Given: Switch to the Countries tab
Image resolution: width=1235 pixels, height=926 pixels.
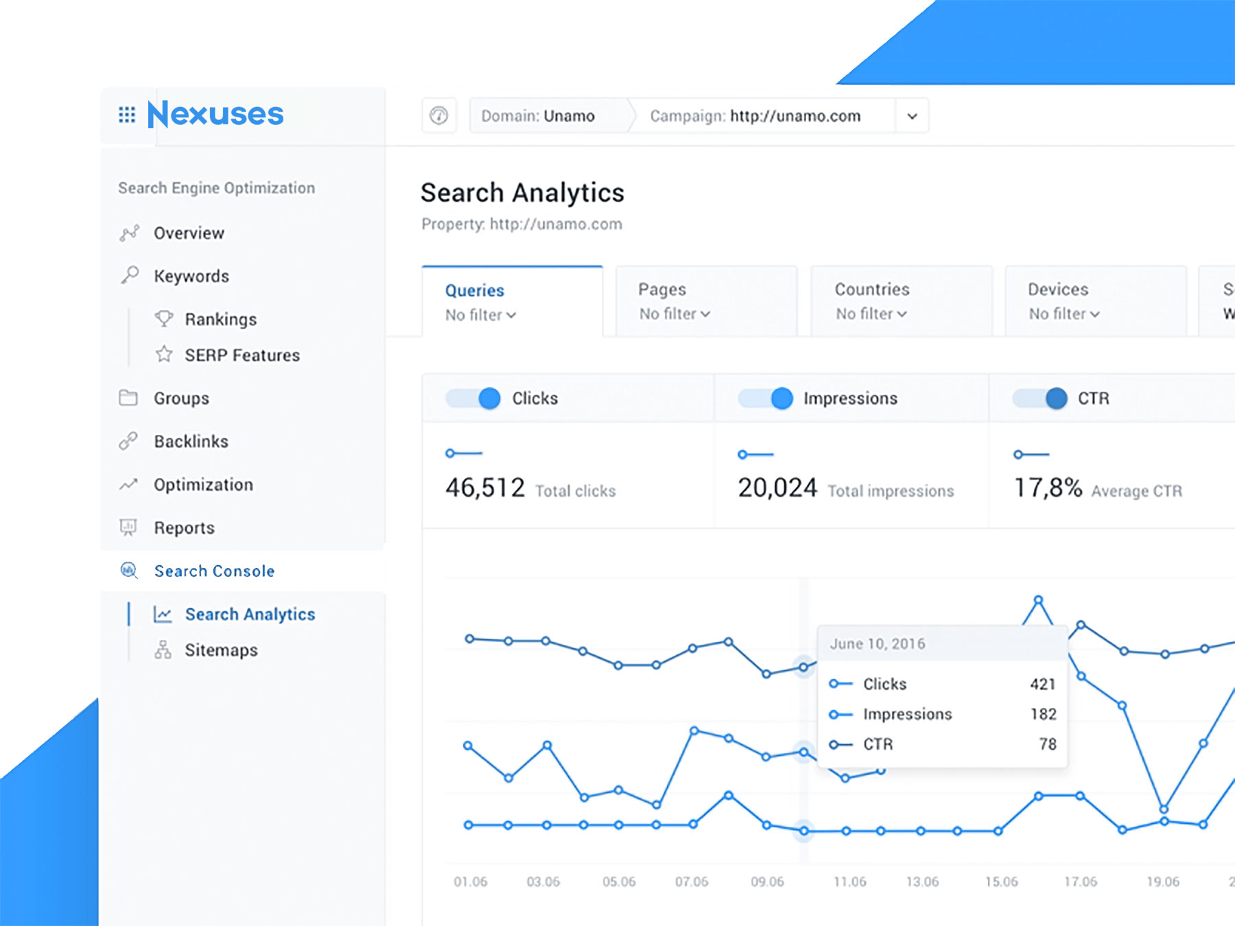Looking at the screenshot, I should click(902, 301).
